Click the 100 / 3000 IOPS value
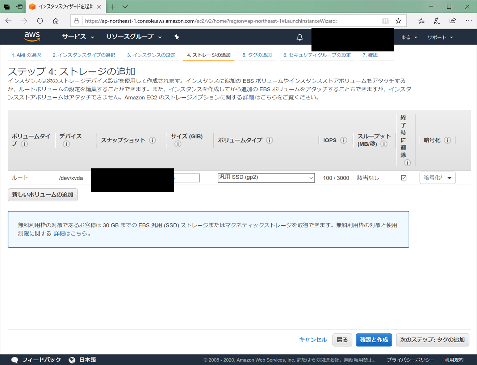This screenshot has width=477, height=365. (x=336, y=178)
